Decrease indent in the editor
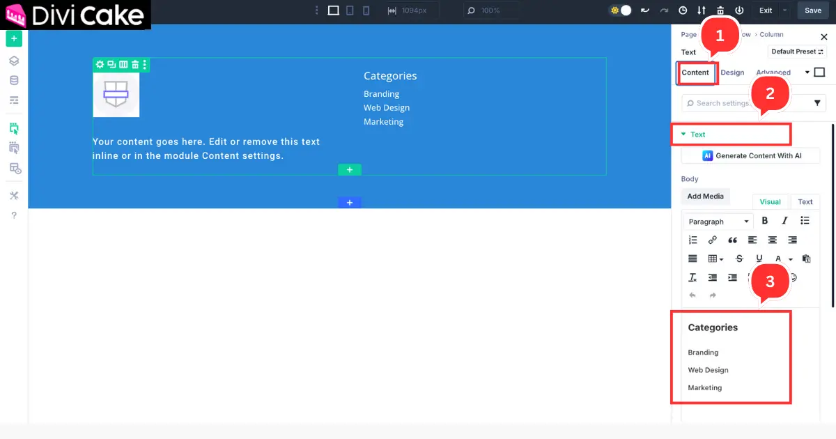836x439 pixels. point(712,277)
